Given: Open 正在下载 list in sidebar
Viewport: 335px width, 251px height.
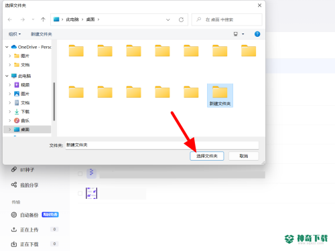Looking at the screenshot, I should coord(25,244).
